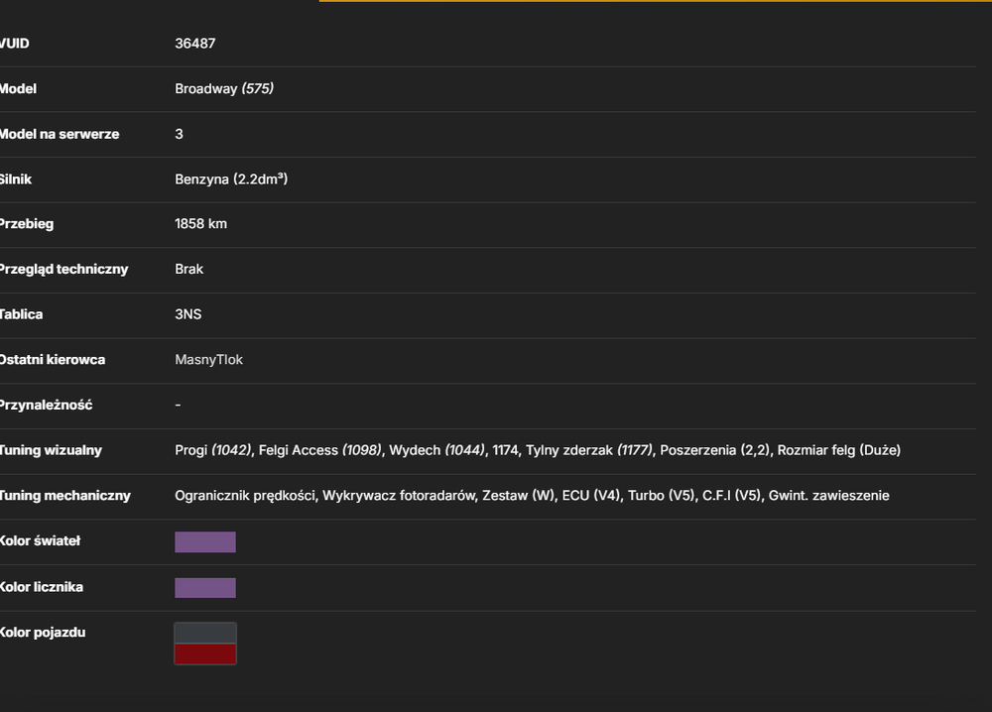Click the Brak inspection status

pos(188,269)
